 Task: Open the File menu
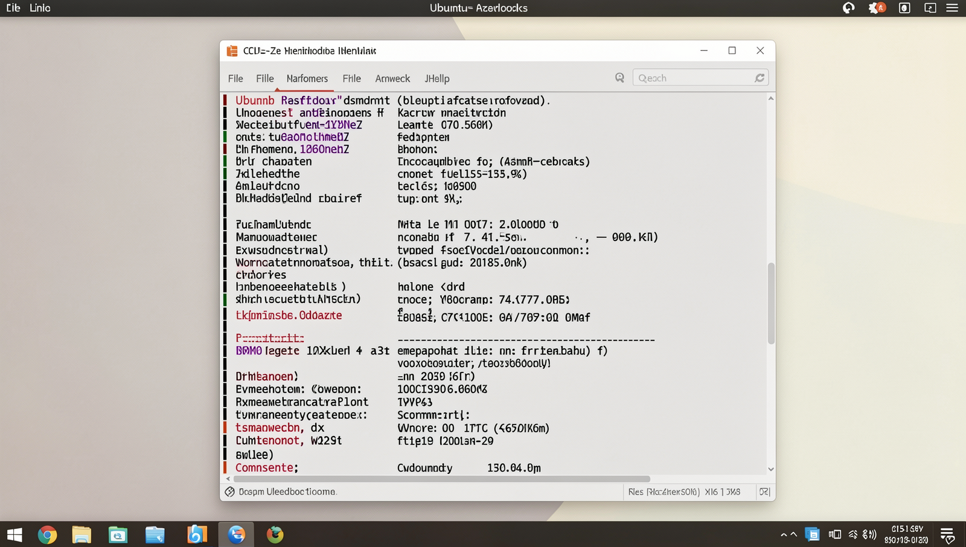tap(235, 78)
